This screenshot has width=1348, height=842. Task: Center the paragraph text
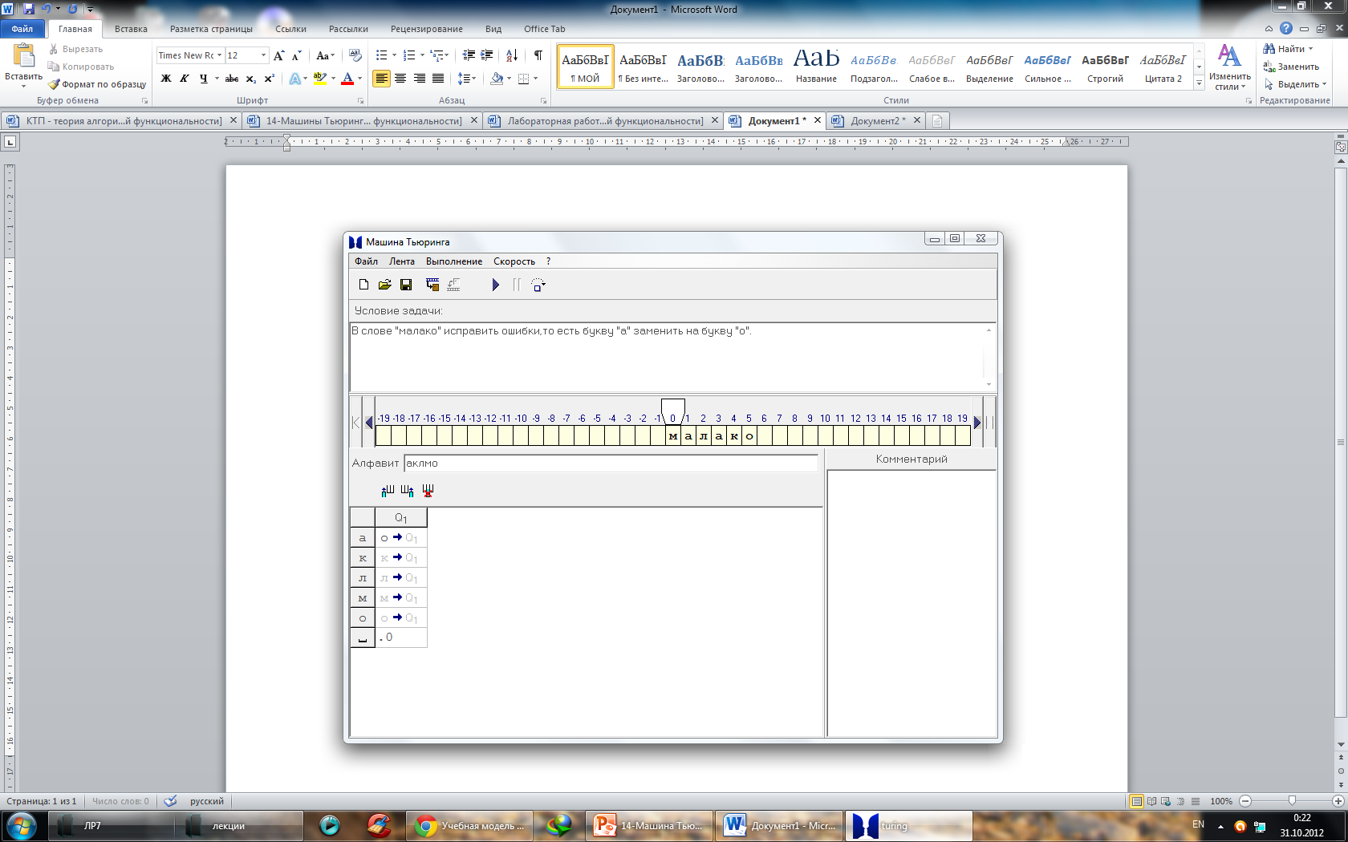[x=400, y=79]
